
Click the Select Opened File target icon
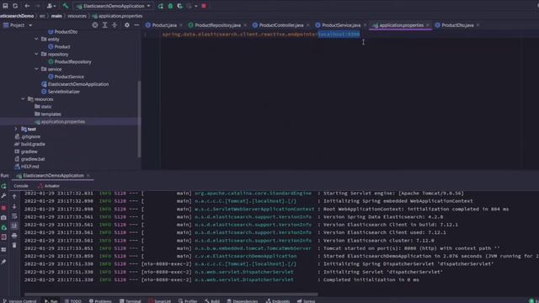pos(95,25)
